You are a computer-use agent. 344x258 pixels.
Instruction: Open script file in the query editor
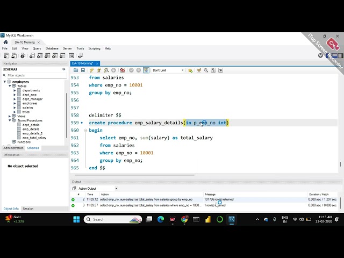[76, 70]
